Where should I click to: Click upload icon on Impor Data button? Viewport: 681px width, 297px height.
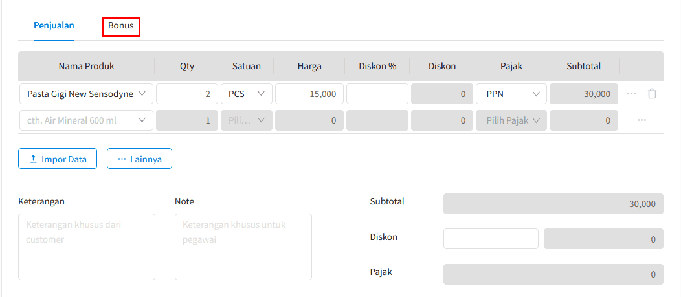click(33, 159)
